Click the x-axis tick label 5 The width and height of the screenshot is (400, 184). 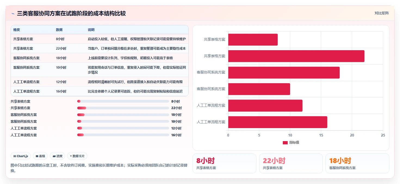[259, 135]
